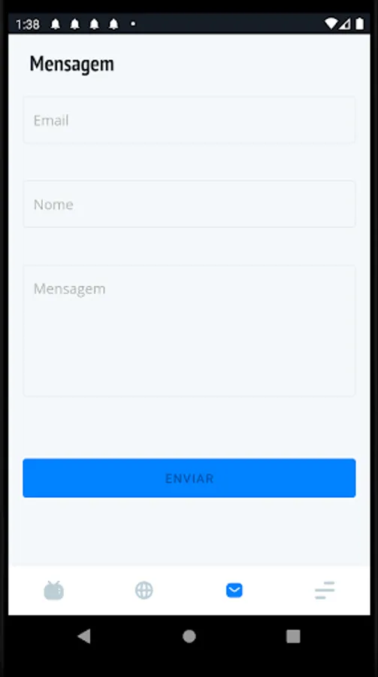This screenshot has width=378, height=677.
Task: Submit the form with ENVIAR button
Action: pyautogui.click(x=189, y=478)
